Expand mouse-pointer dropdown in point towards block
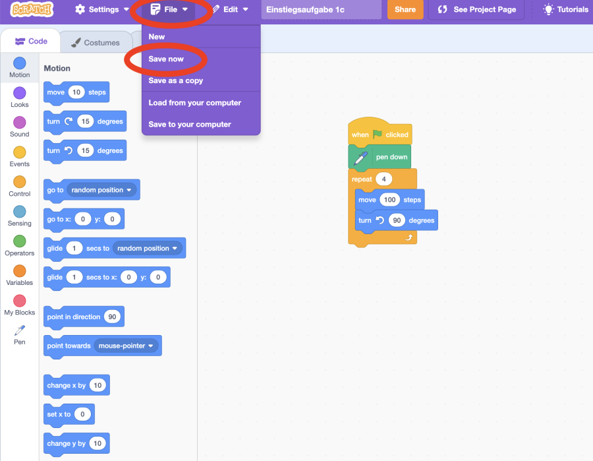The height and width of the screenshot is (461, 593). click(x=127, y=346)
